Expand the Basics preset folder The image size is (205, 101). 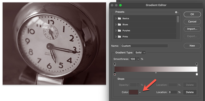(x=116, y=18)
